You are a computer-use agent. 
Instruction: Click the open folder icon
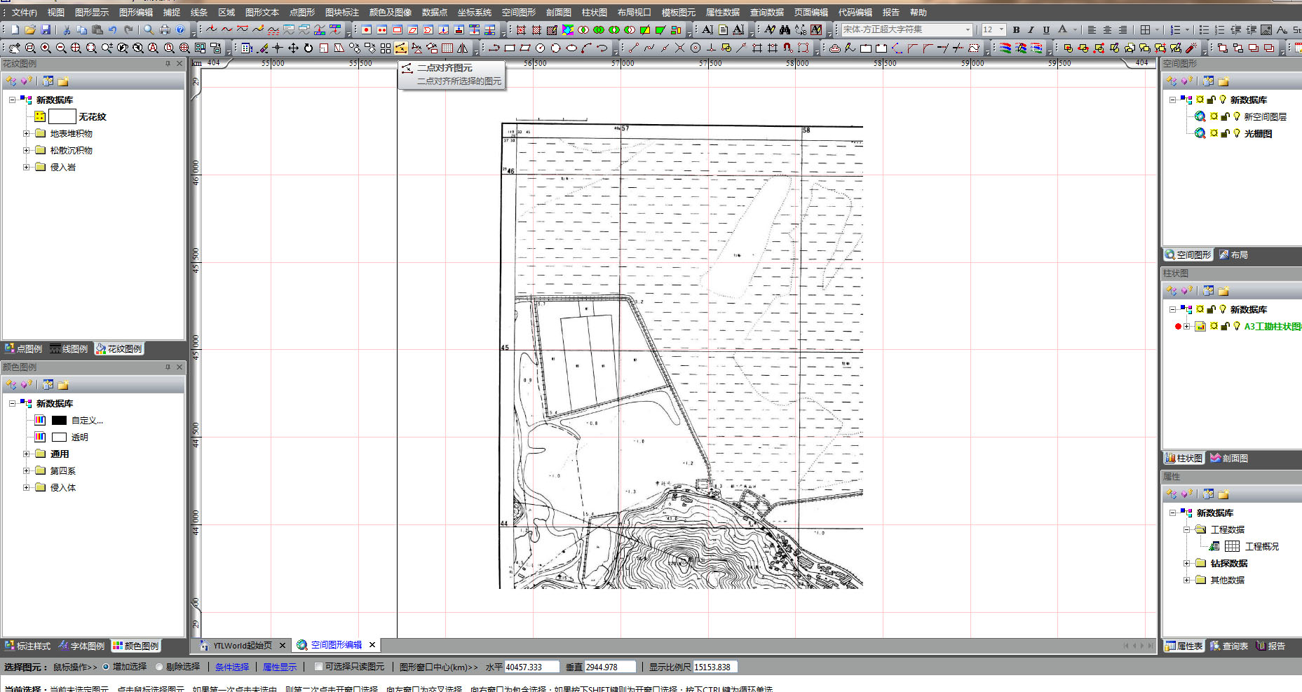[x=30, y=29]
